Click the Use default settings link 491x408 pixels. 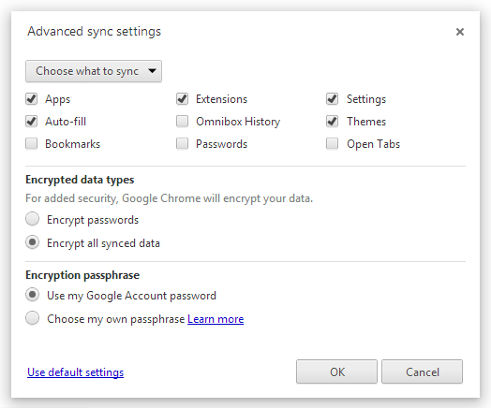[x=76, y=372]
